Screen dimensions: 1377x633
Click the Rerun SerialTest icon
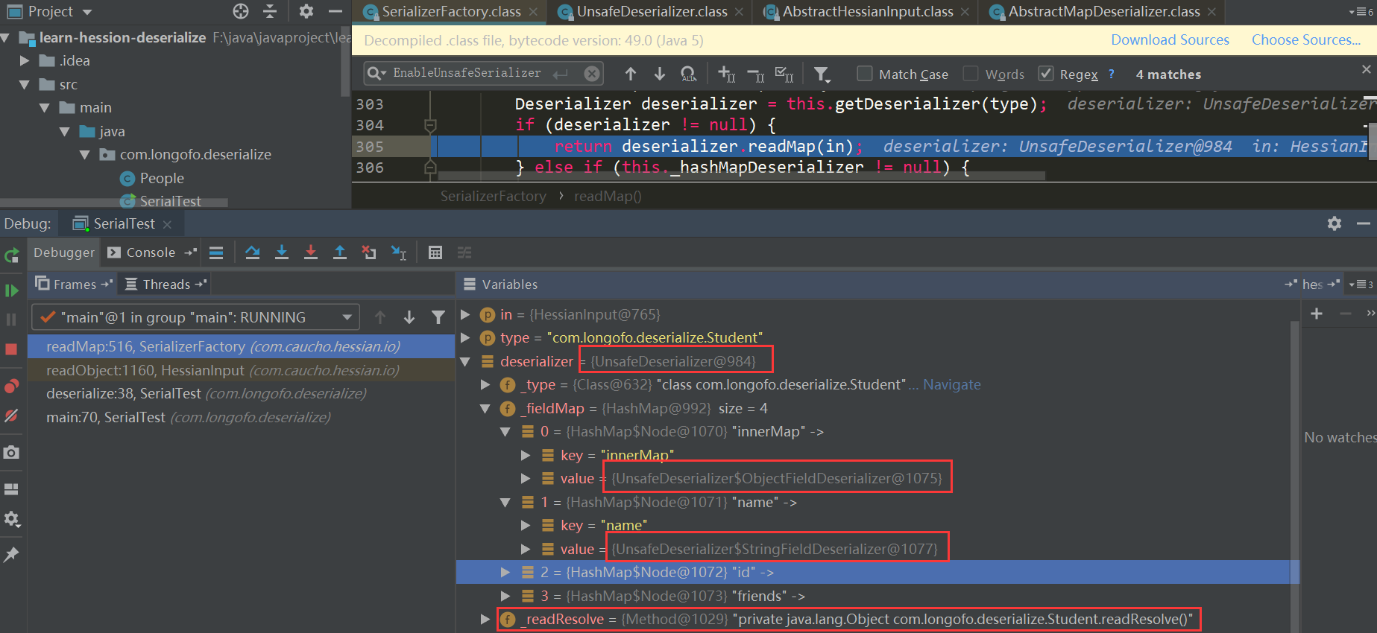tap(11, 256)
